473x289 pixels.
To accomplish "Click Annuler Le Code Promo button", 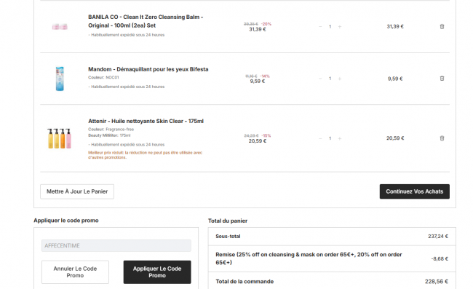I will [x=75, y=272].
